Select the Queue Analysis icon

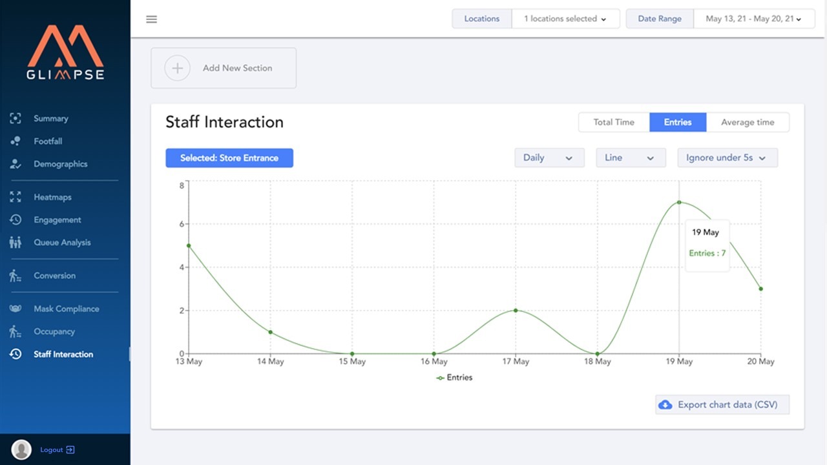14,242
